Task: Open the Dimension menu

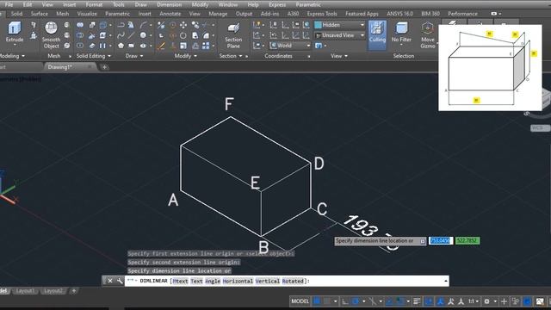Action: [x=169, y=4]
